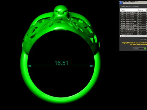The height and width of the screenshot is (110, 147).
Task: Click the green arrow beside Calculate
Action: click(x=145, y=49)
